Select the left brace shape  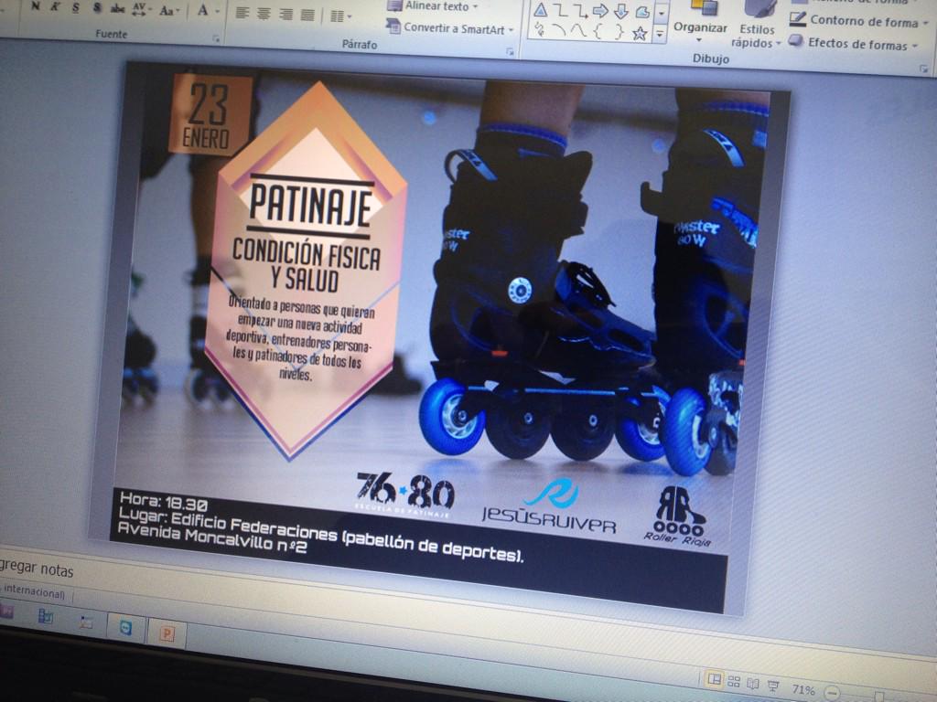click(x=598, y=32)
